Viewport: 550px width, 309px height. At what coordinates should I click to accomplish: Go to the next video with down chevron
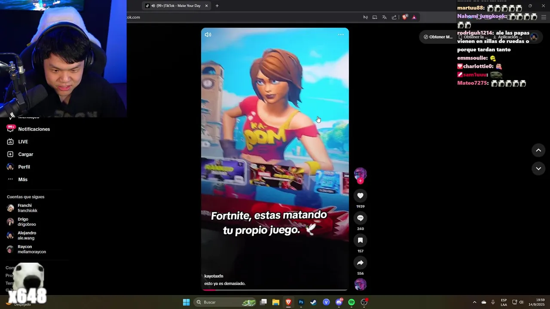click(538, 169)
